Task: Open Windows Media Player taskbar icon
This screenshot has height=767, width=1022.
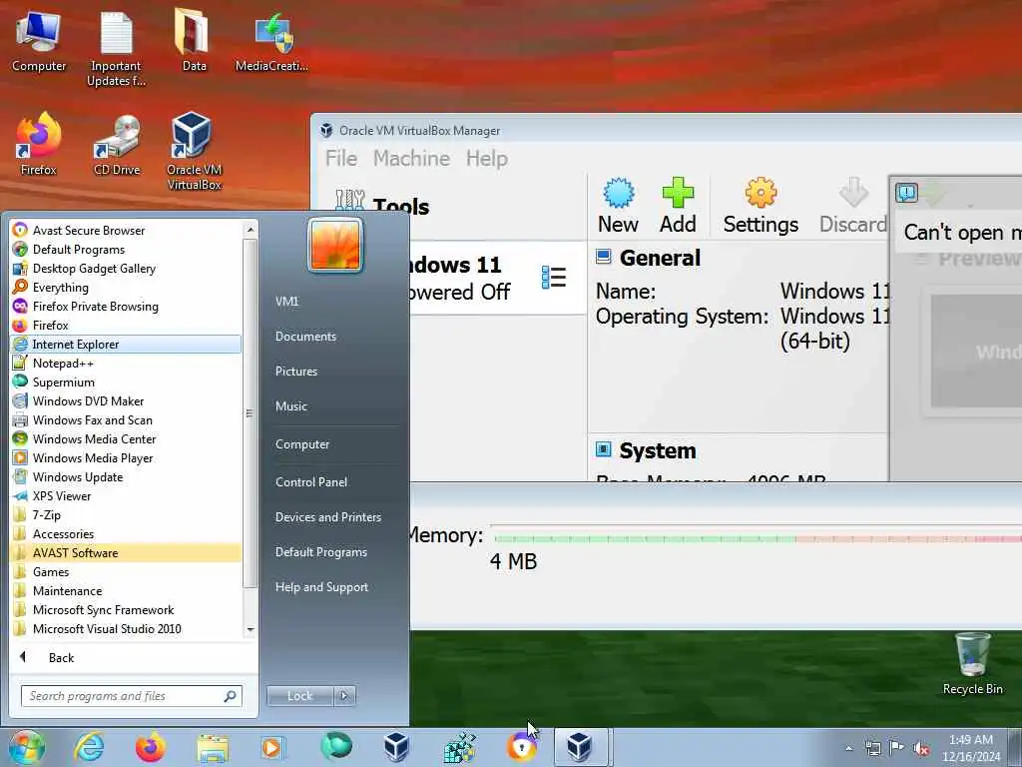Action: click(272, 747)
